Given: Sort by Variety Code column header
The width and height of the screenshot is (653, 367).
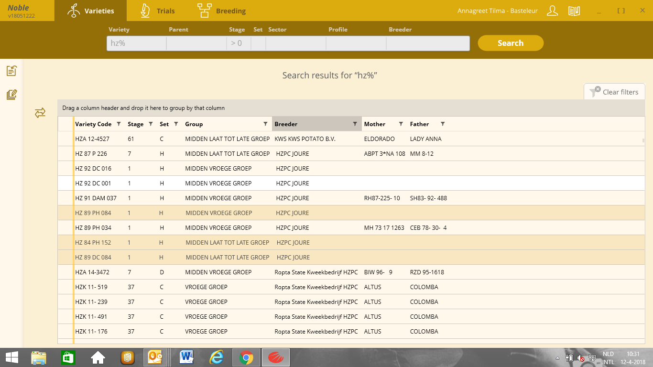Looking at the screenshot, I should [x=93, y=124].
